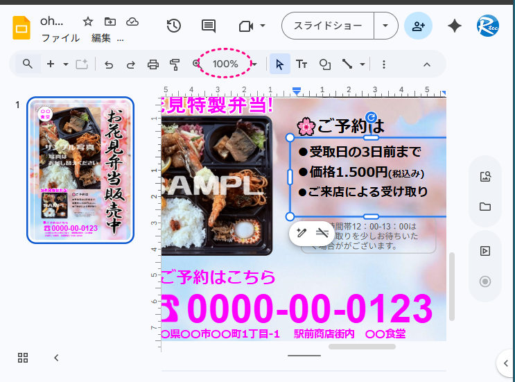Click the undo arrow
Viewport: 515px width, 382px height.
[x=109, y=64]
